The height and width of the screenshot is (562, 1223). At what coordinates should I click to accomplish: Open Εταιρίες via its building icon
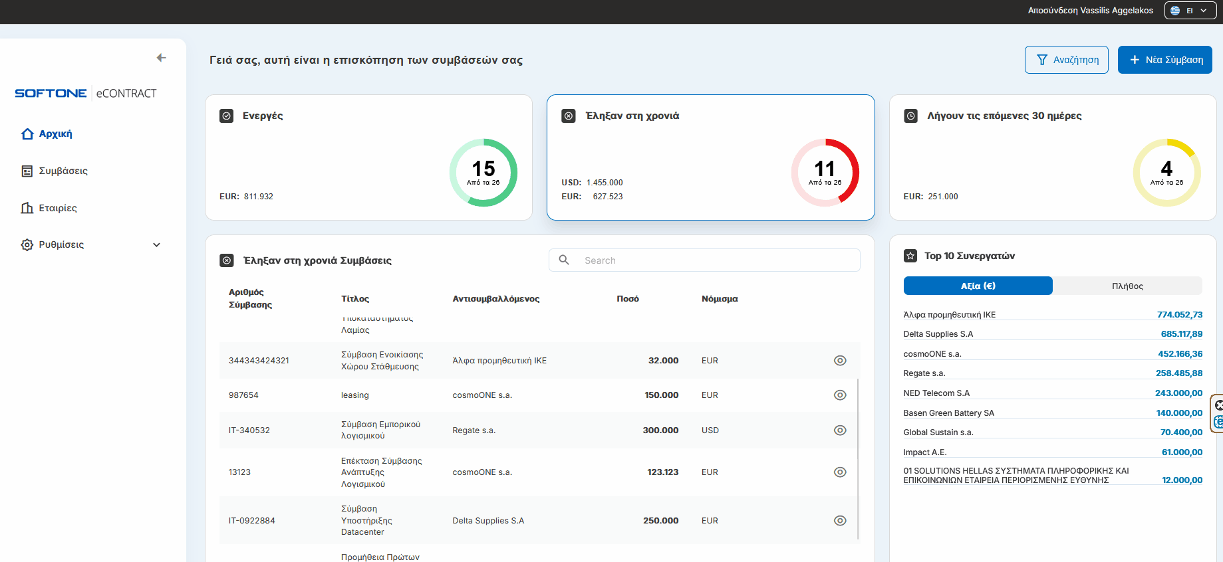coord(27,208)
